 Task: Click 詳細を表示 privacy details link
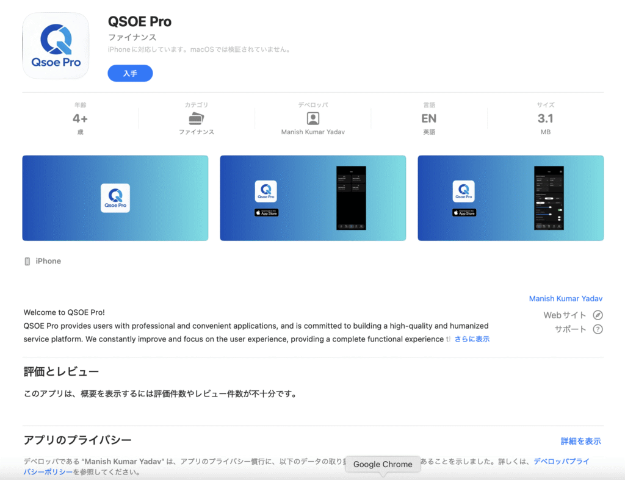point(581,441)
